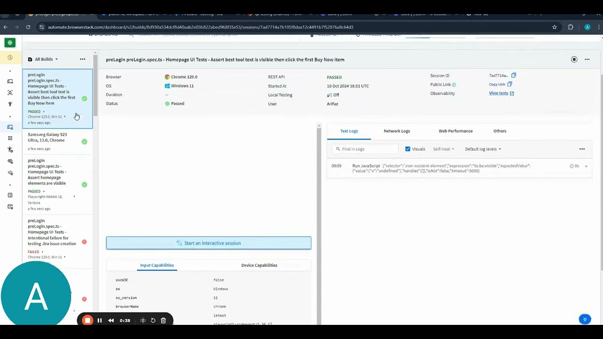Click the user name 'Arifuz'

click(x=332, y=104)
